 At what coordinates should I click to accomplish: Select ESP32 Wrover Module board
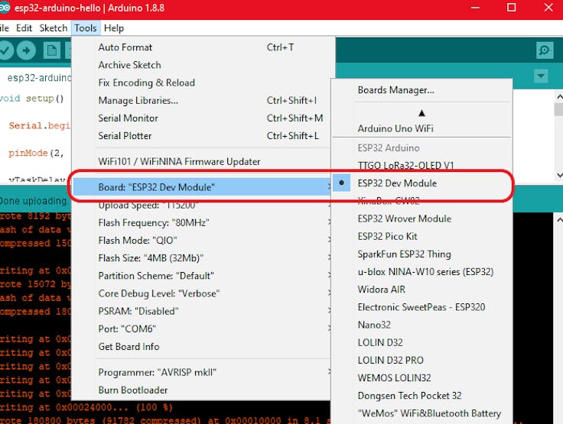(x=422, y=218)
